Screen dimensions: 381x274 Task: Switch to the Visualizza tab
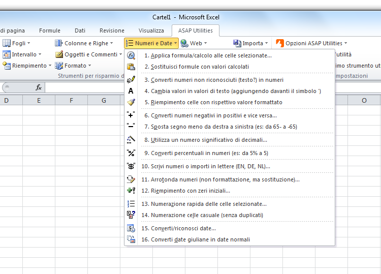pyautogui.click(x=151, y=31)
